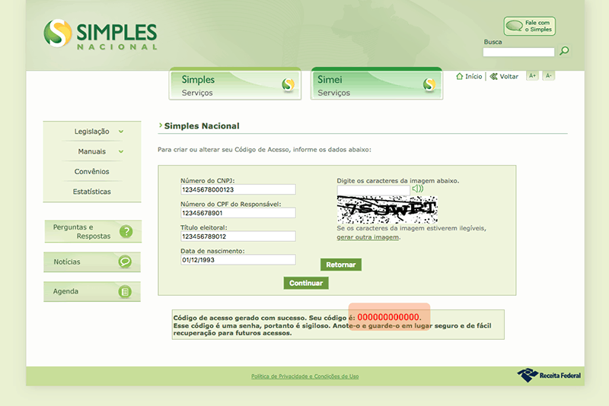Viewport: 609px width, 406px height.
Task: Click the search magnifier icon
Action: click(x=564, y=51)
